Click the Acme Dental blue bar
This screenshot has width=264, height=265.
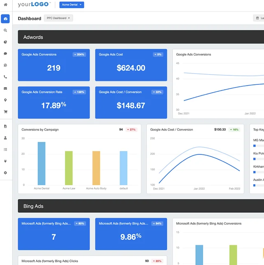coord(42,163)
